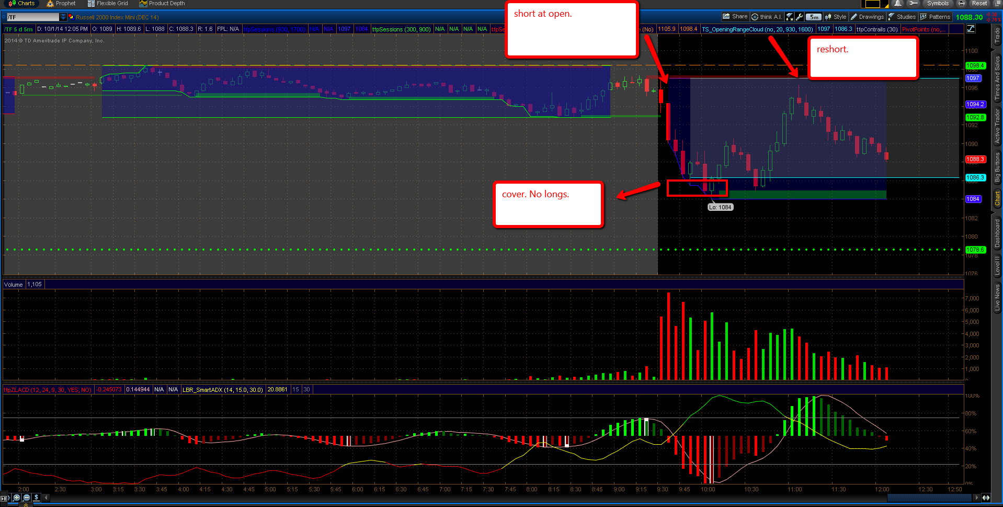This screenshot has height=507, width=1003.
Task: Open the Dashboard side tab
Action: 997,233
